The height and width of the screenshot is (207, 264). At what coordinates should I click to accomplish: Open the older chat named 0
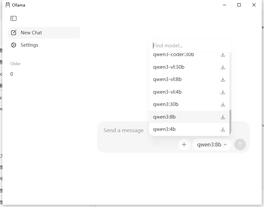coord(12,74)
